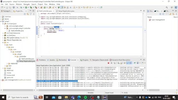
Task: Switch to the Problems tab
Action: pos(41,60)
